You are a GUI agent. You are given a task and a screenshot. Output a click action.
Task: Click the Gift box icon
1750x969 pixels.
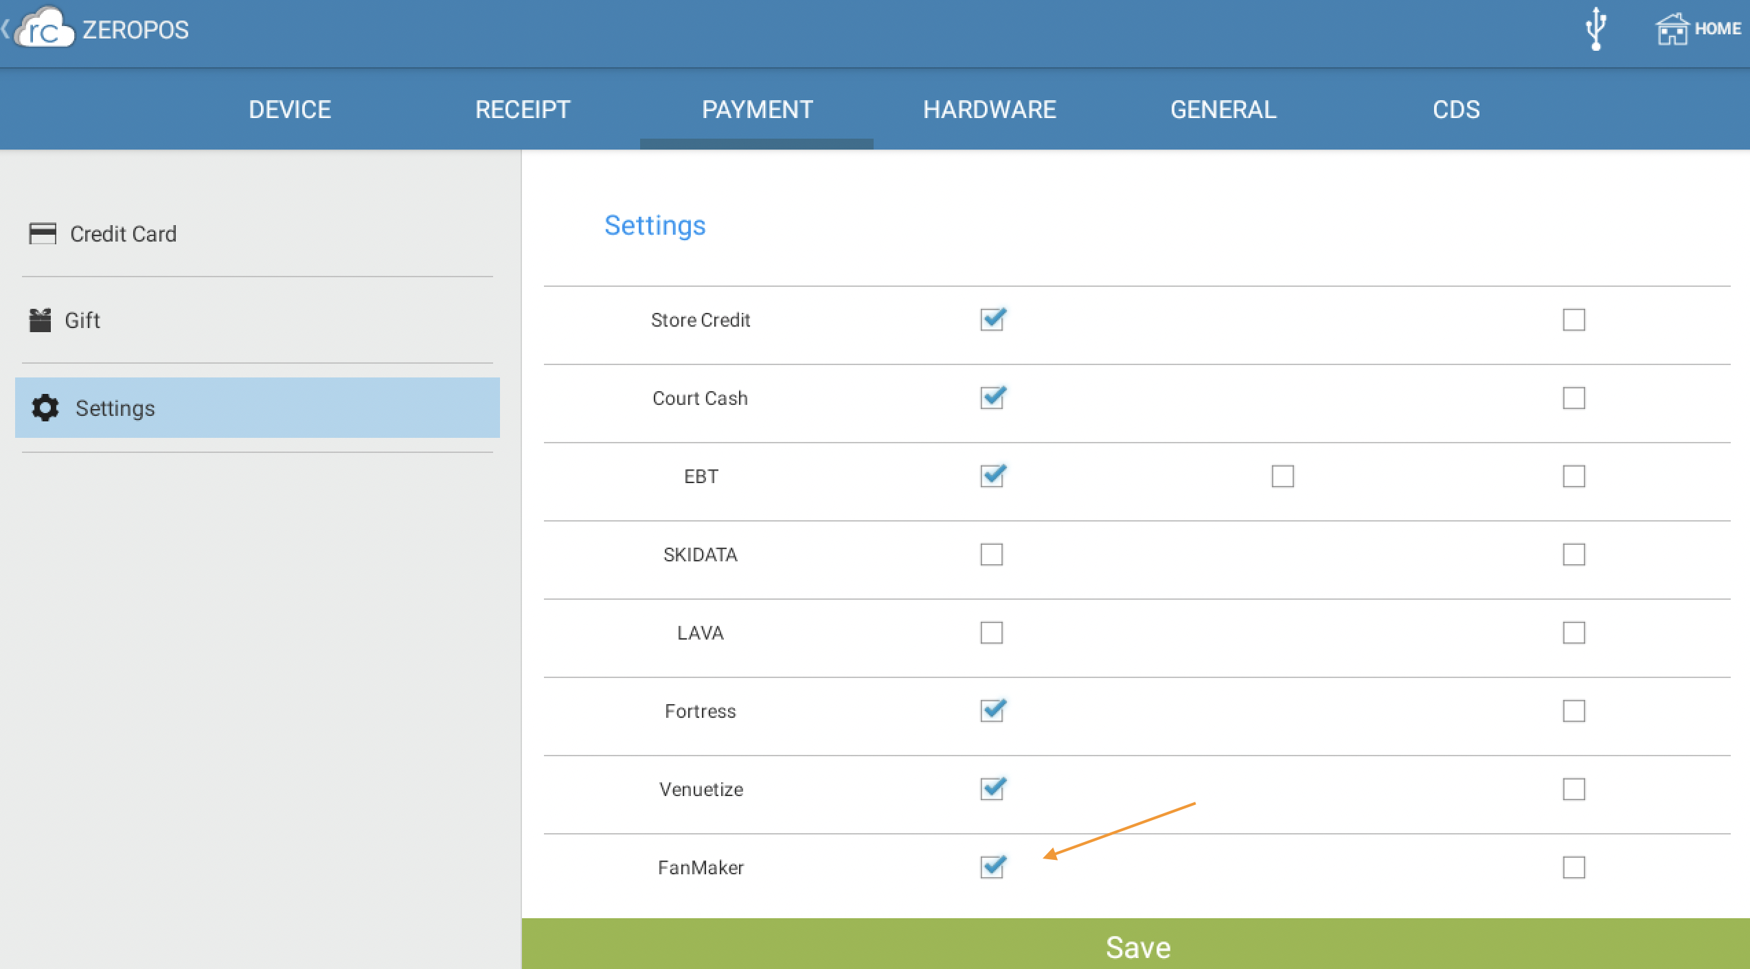click(x=41, y=320)
